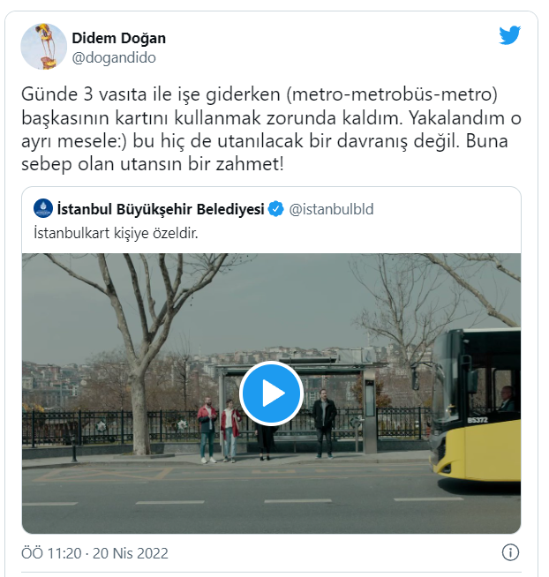Open İstanbul Büyükşehir Belediyesi account name

click(161, 209)
